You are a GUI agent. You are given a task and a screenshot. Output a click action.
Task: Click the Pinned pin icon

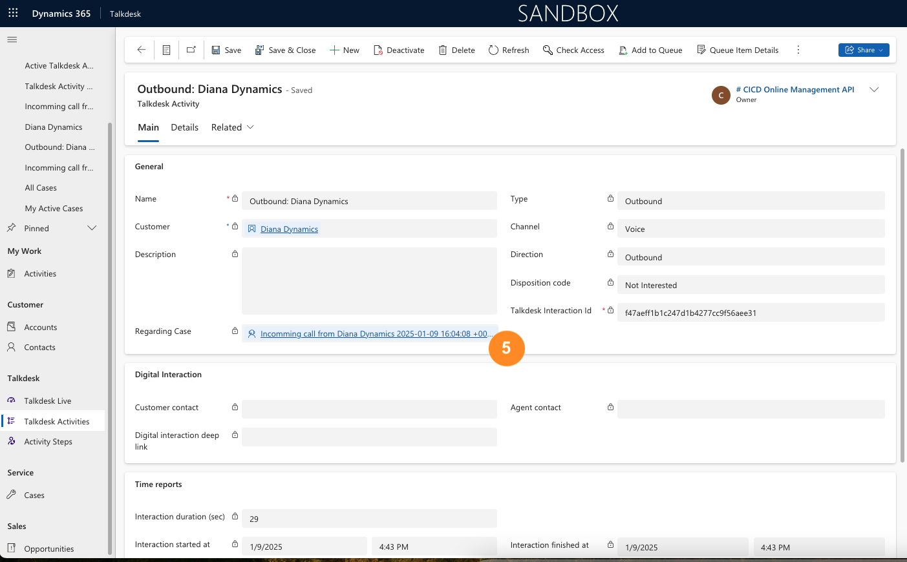(11, 228)
